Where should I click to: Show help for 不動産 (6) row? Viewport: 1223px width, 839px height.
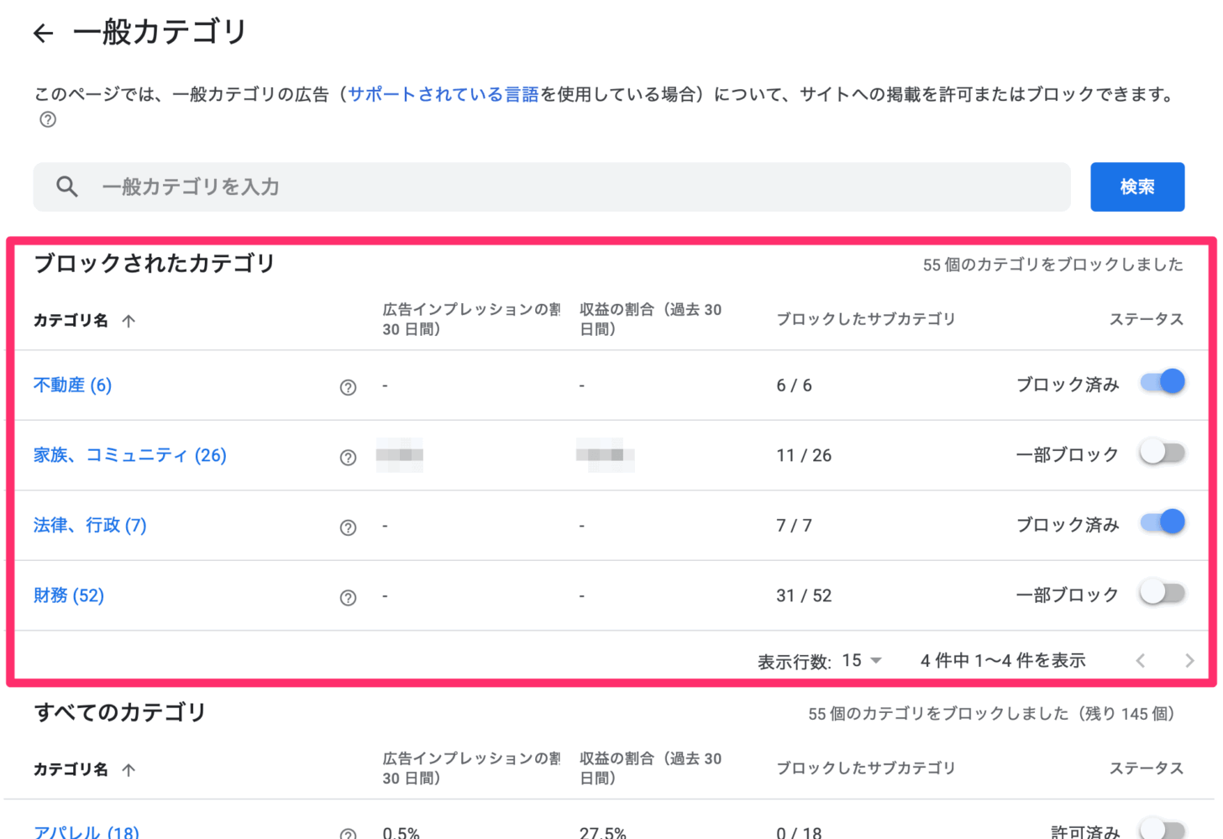348,387
